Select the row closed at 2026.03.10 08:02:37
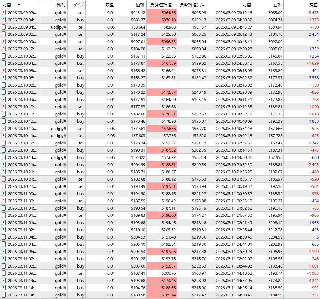Screen dimensions: 320x299 [x=234, y=78]
